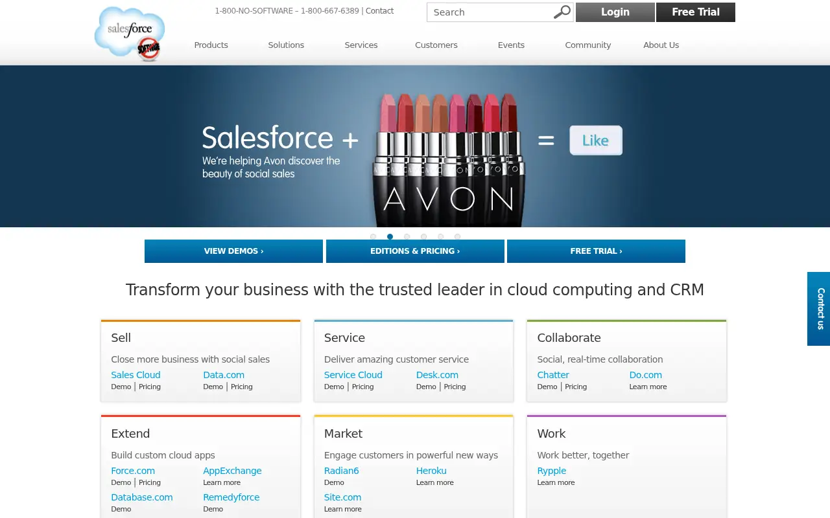Select the first carousel slide dot

373,237
